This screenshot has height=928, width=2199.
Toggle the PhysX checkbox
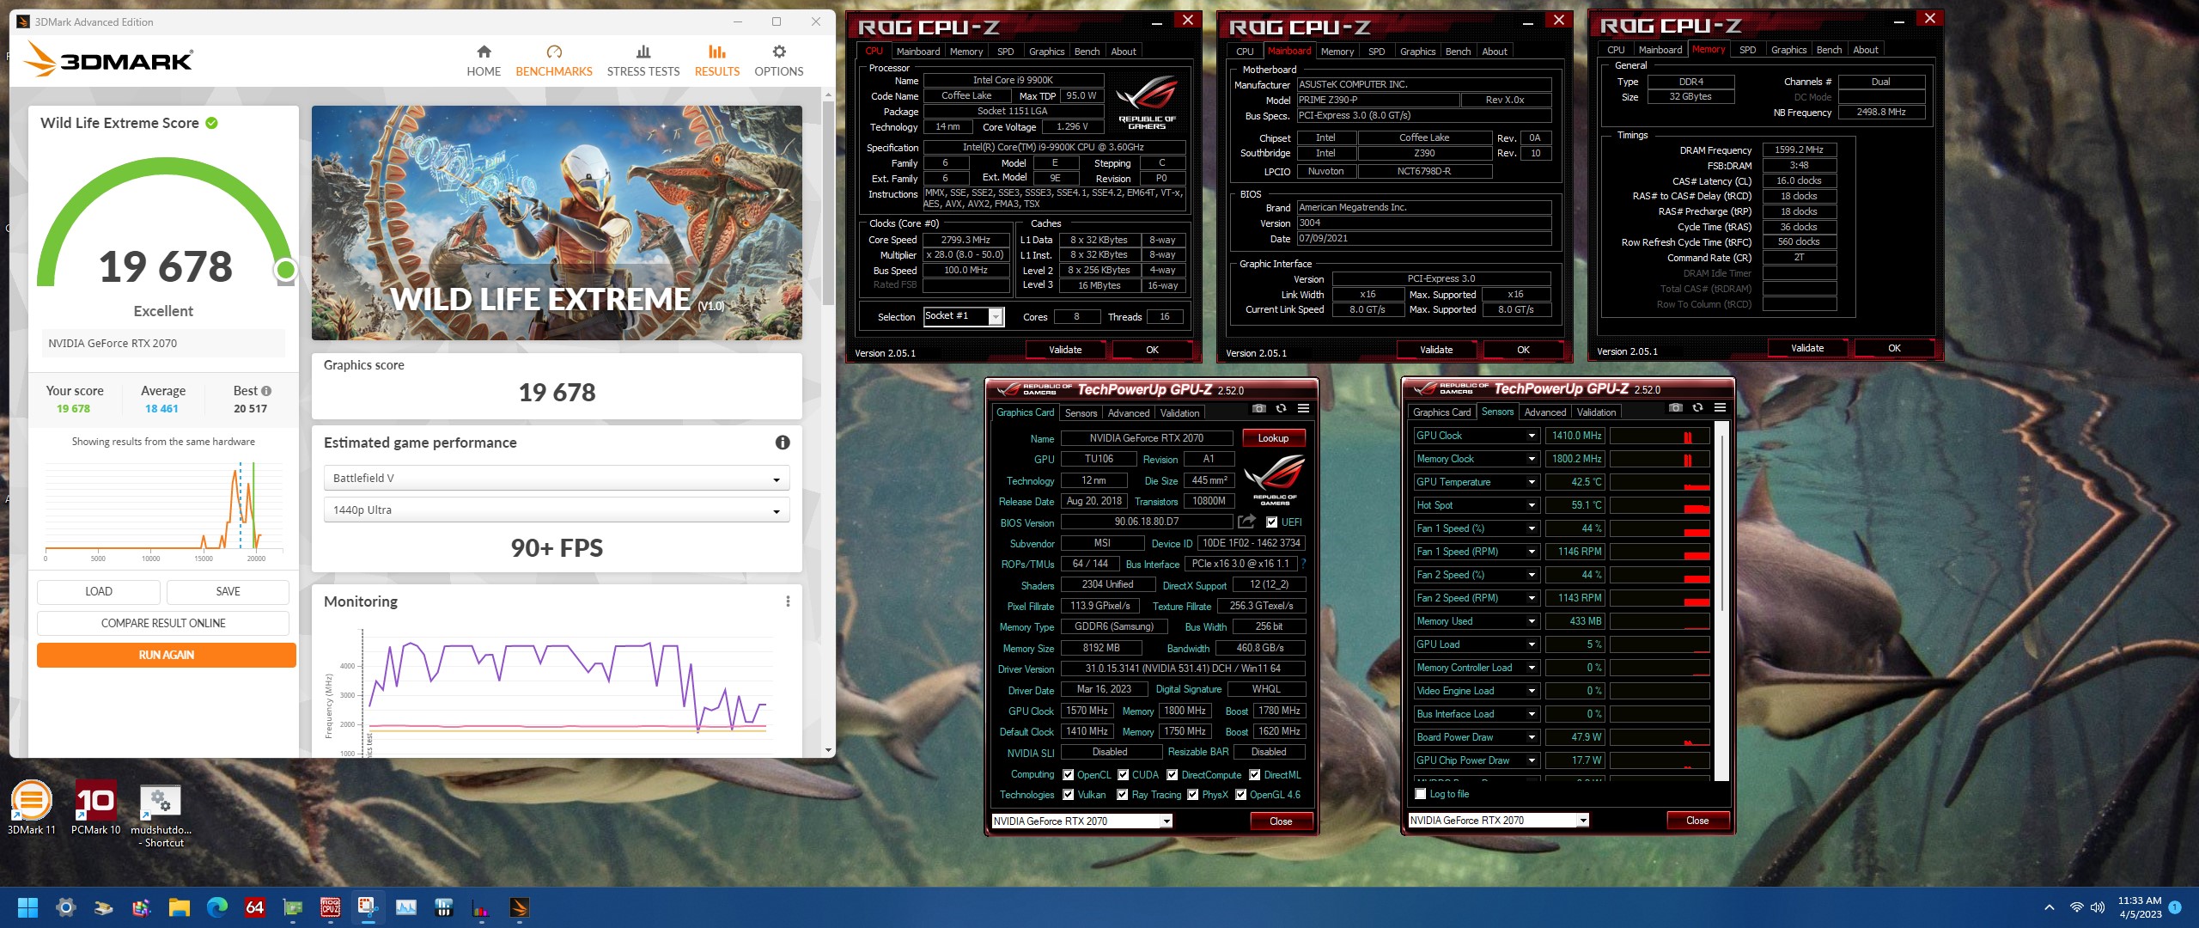point(1192,795)
